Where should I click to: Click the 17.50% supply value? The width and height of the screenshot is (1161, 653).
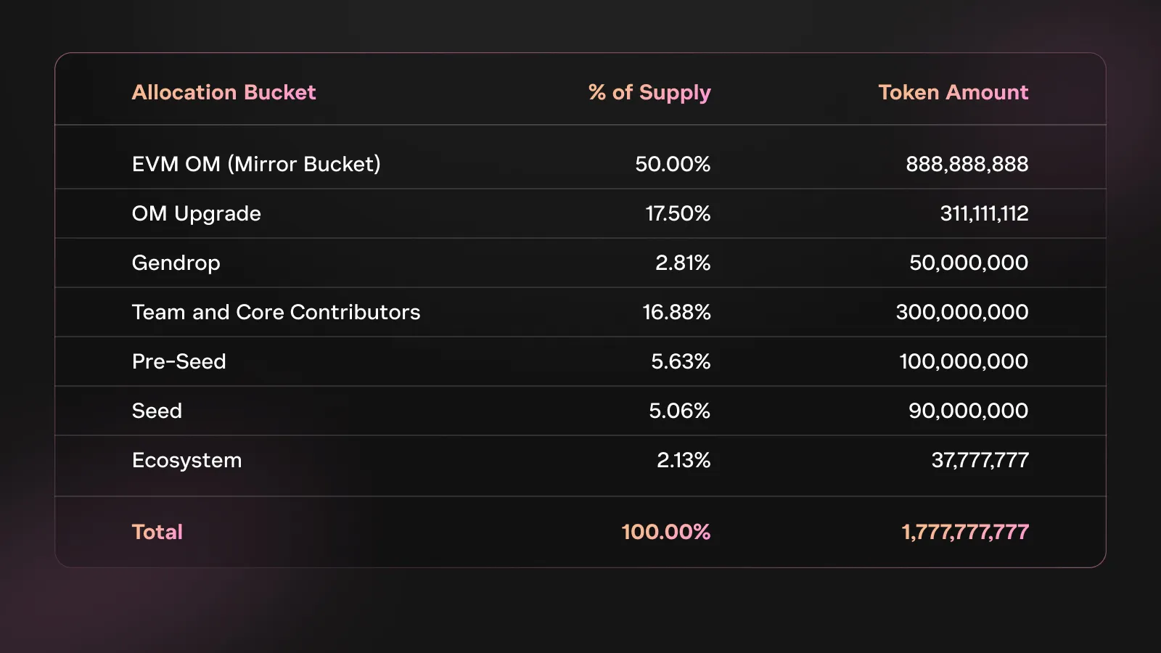click(678, 213)
